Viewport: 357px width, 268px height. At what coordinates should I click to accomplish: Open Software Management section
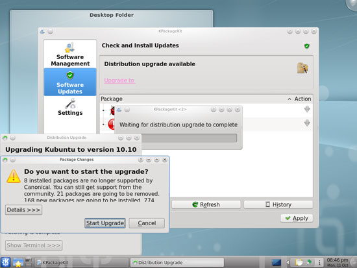click(70, 55)
